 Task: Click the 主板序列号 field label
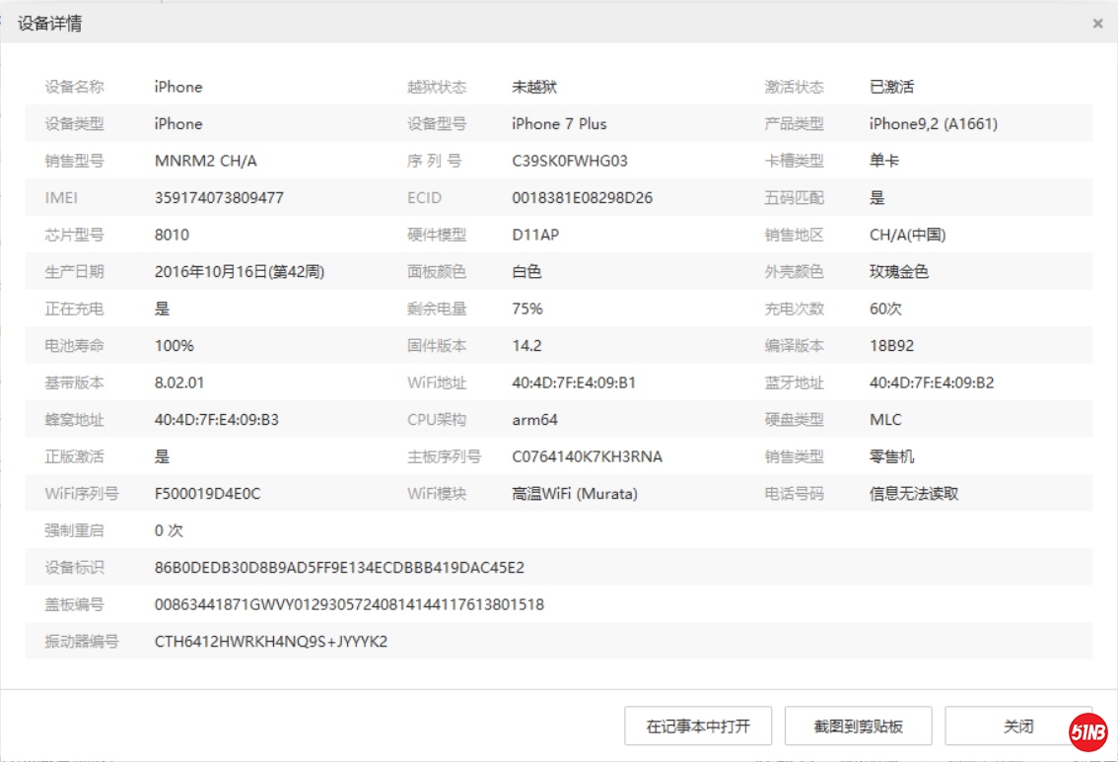(x=444, y=457)
